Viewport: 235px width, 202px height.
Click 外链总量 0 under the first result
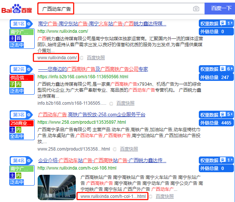(216, 32)
